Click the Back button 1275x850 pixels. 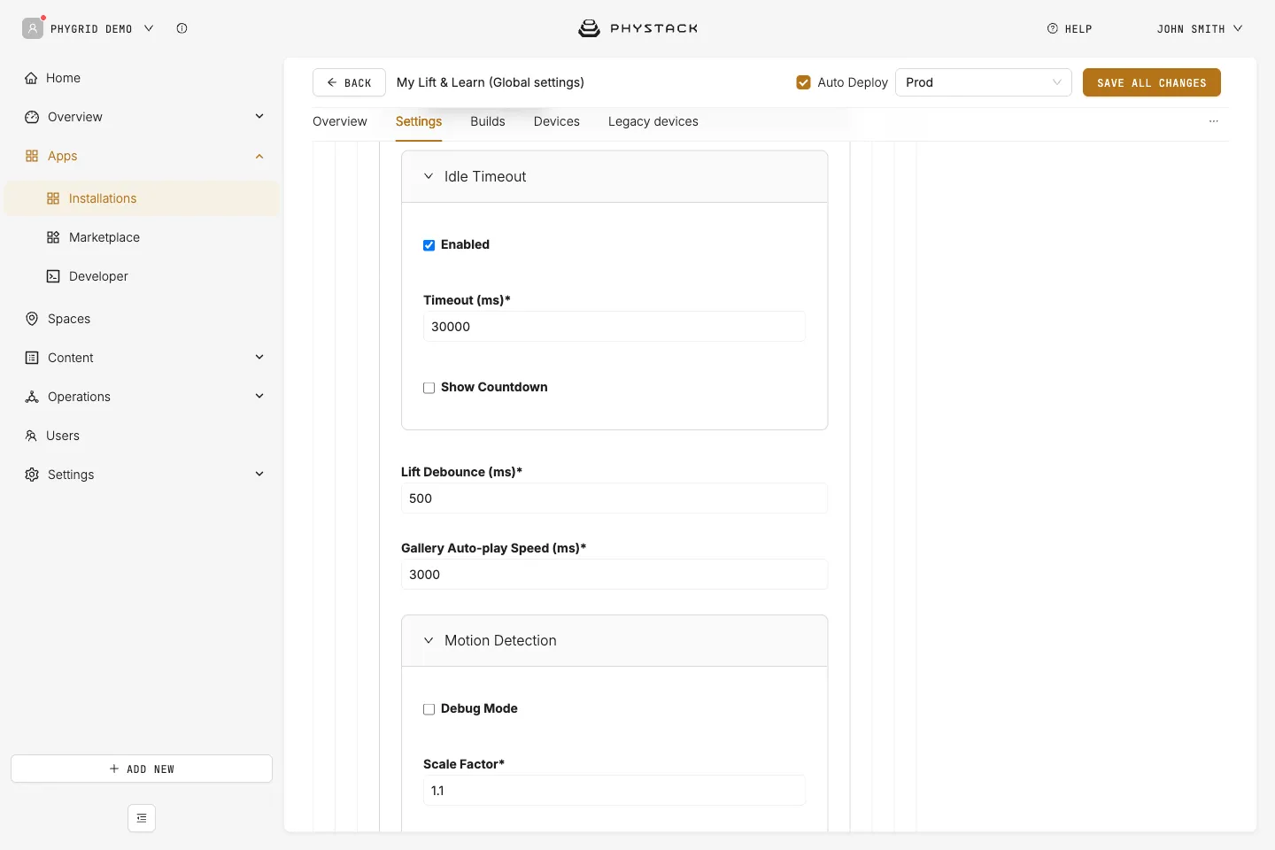[349, 82]
